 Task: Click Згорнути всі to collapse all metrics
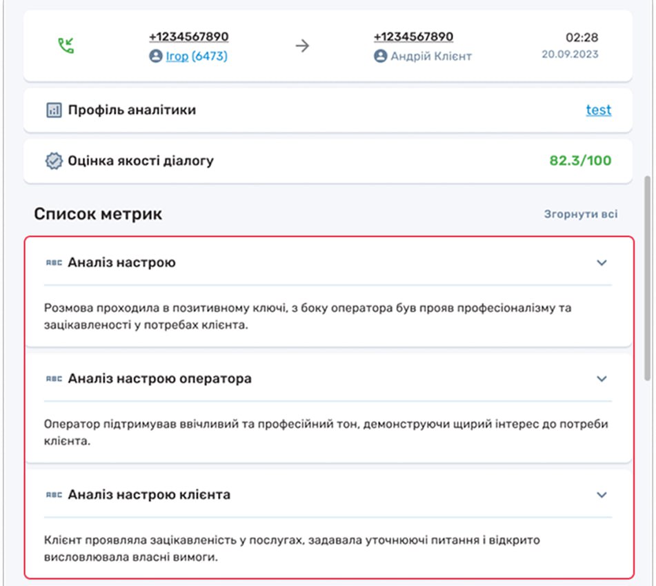click(580, 214)
